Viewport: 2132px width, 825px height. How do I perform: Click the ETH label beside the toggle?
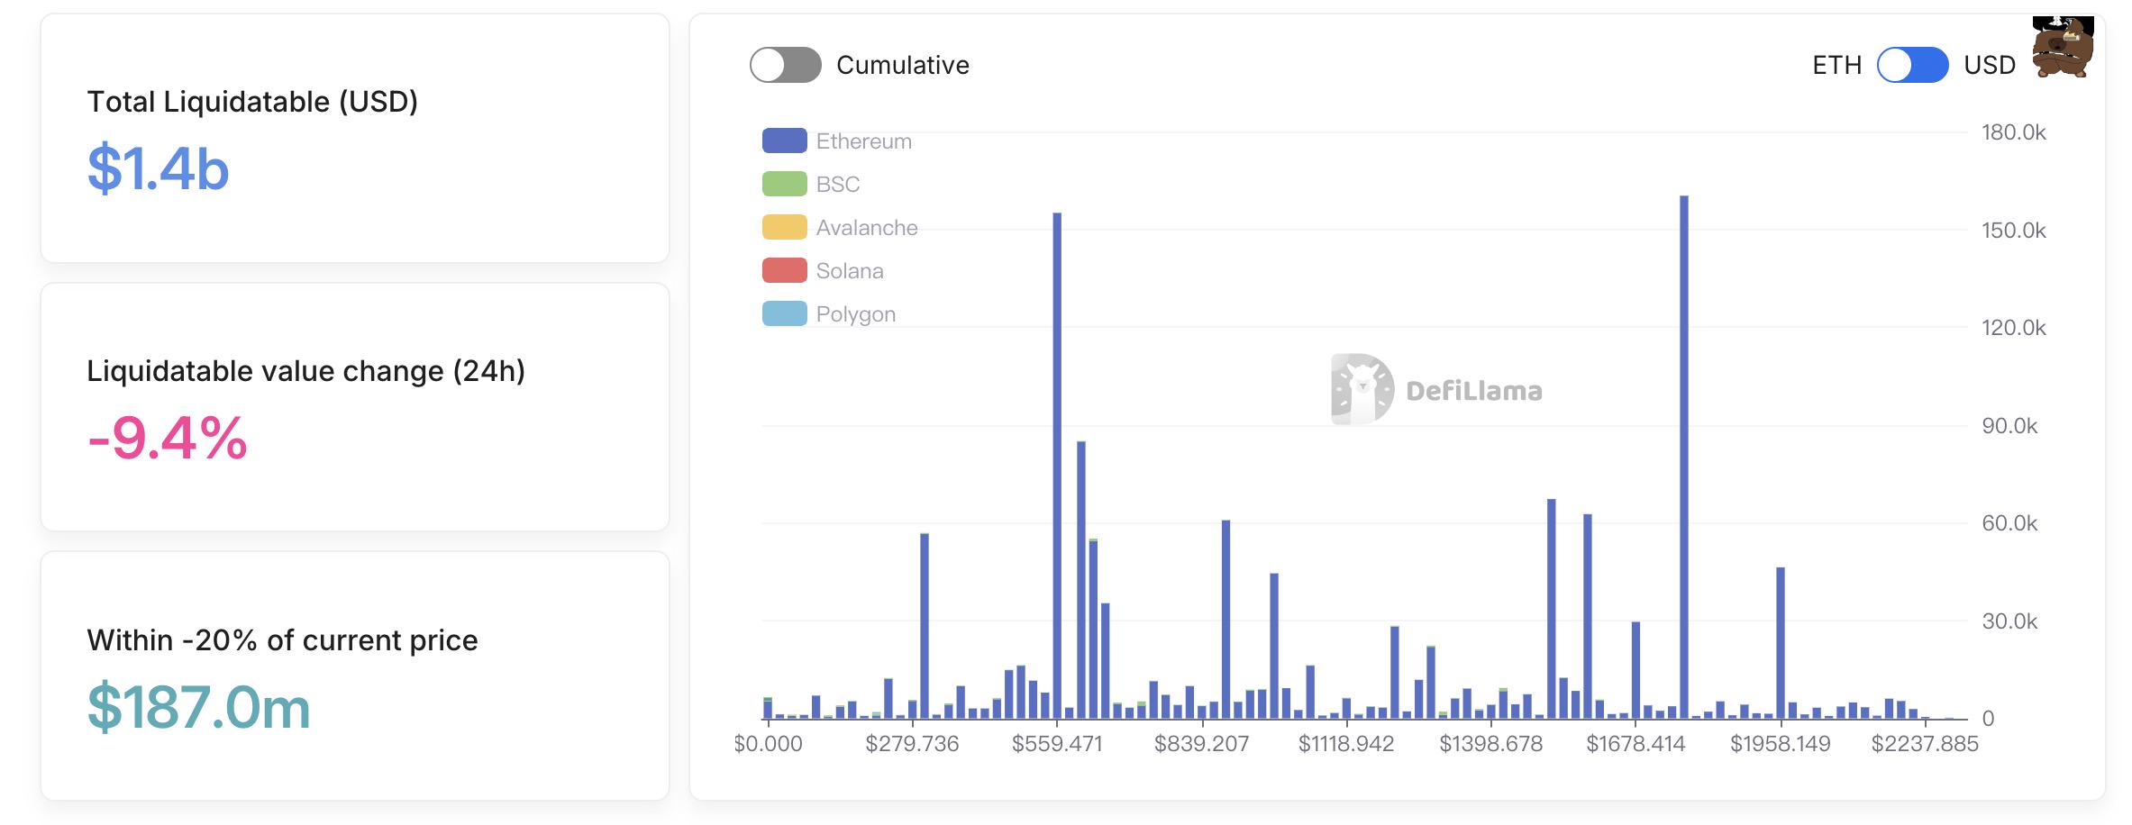[x=1836, y=65]
